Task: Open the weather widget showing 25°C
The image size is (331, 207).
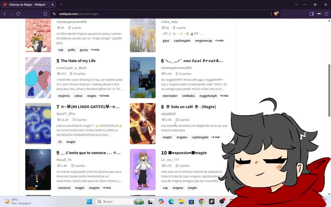Action: point(18,201)
